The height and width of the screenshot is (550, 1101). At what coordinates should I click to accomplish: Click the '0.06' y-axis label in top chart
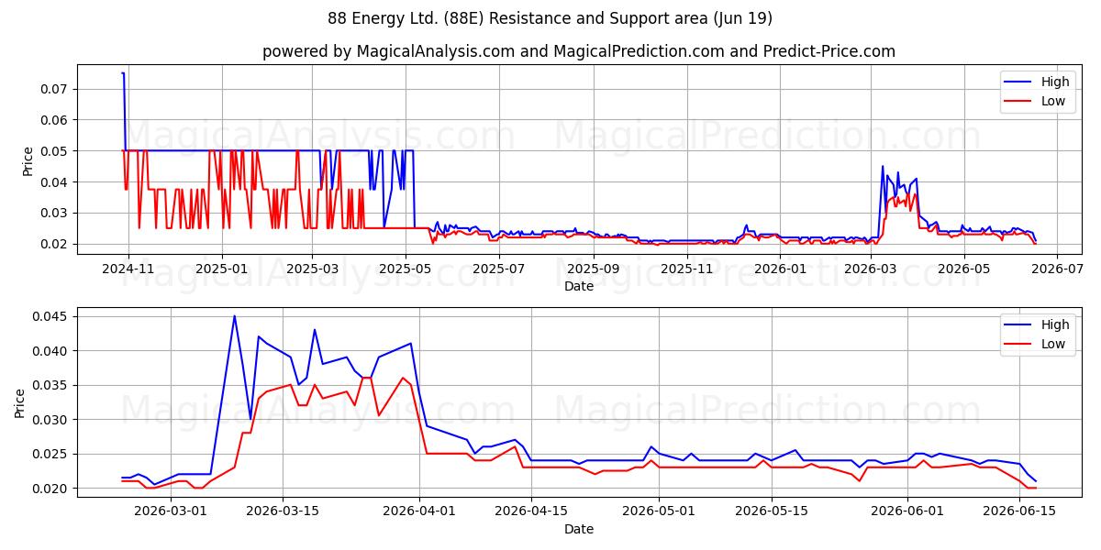(55, 120)
